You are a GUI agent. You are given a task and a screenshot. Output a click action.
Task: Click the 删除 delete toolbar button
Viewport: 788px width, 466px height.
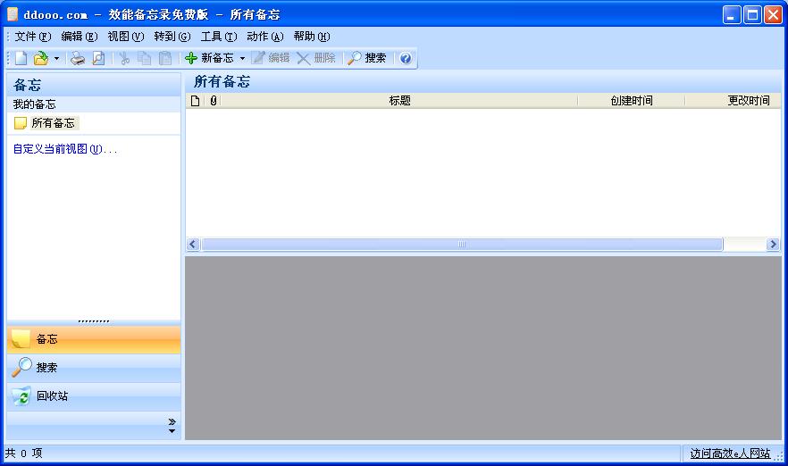click(x=316, y=58)
